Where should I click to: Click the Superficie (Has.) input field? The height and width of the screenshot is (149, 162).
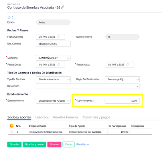122,101
